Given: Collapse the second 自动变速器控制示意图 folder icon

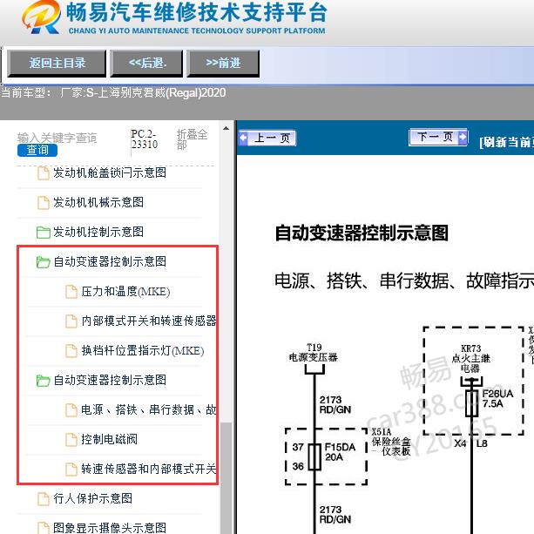Looking at the screenshot, I should (x=44, y=381).
